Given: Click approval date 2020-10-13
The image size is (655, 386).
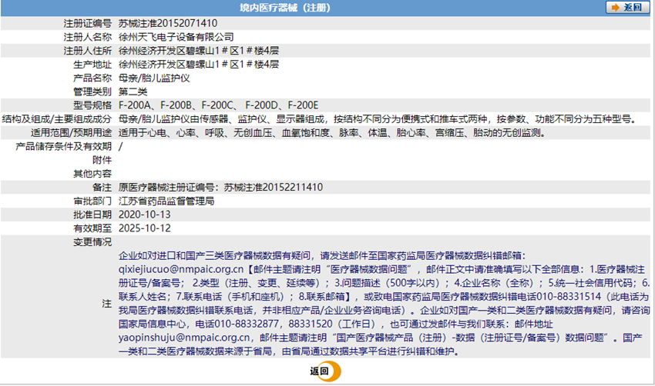Looking at the screenshot, I should point(145,215).
